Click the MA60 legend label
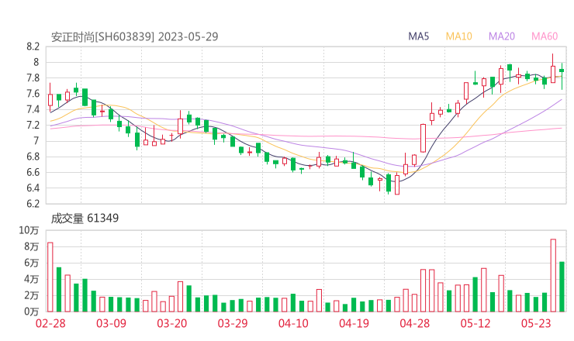Image resolution: width=574 pixels, height=341 pixels. [545, 36]
